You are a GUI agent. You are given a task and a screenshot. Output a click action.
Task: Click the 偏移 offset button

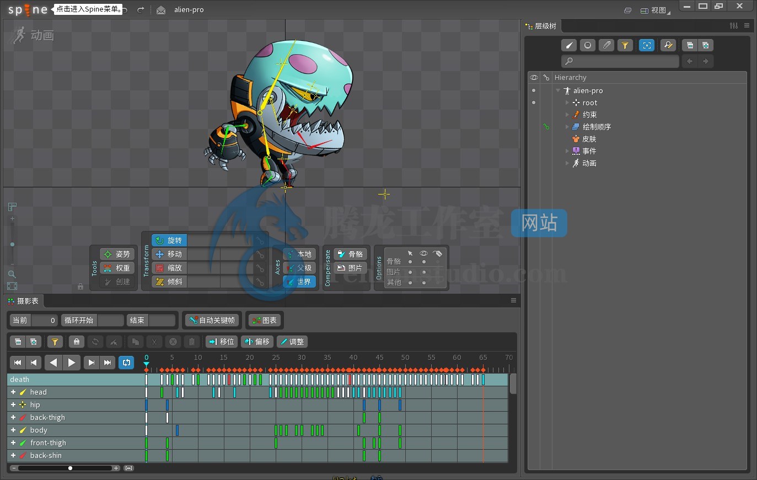pos(257,342)
